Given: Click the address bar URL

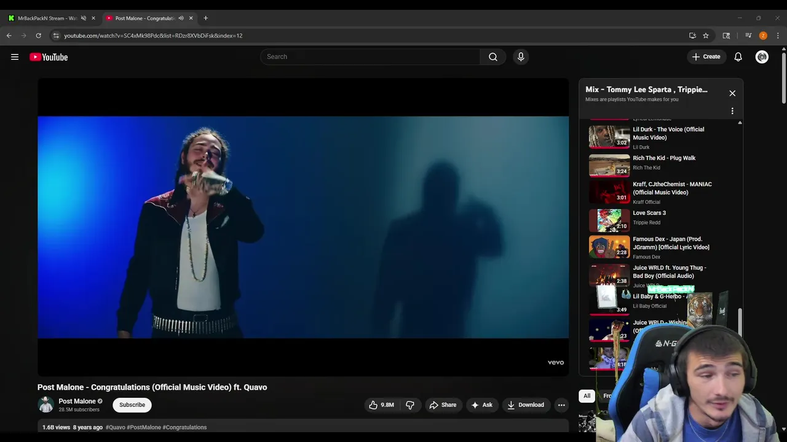Looking at the screenshot, I should point(153,36).
